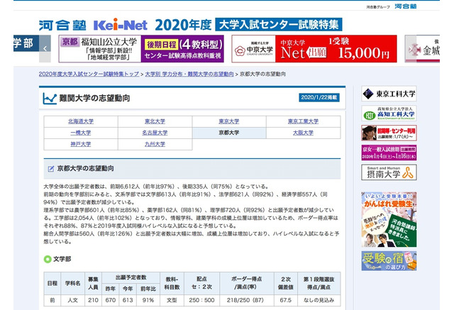
Task: Select 北海道大学 in university table
Action: [x=80, y=121]
